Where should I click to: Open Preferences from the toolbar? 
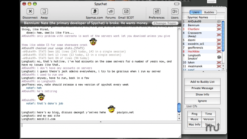[157, 12]
